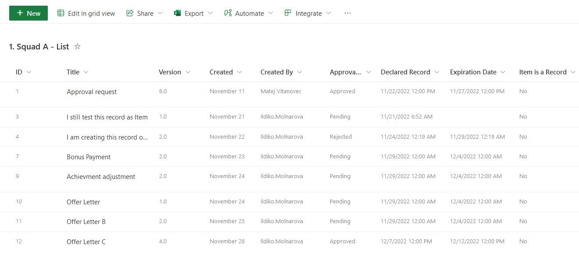
Task: Click version 1.0 of Offer Letter row 10
Action: pos(163,202)
